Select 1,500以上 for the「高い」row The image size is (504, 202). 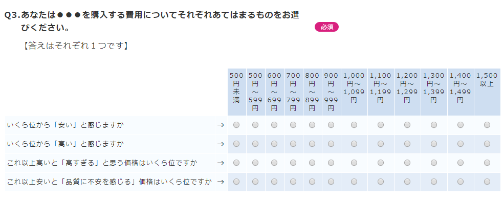tap(487, 144)
